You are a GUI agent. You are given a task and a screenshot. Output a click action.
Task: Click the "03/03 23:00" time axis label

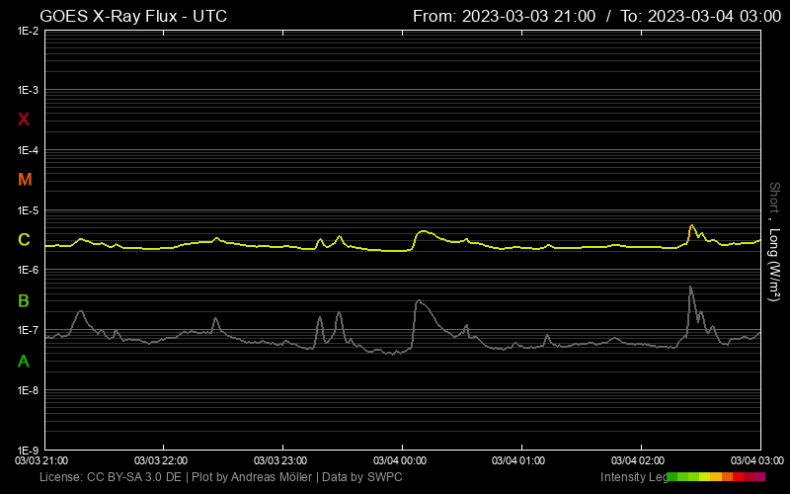pyautogui.click(x=280, y=460)
